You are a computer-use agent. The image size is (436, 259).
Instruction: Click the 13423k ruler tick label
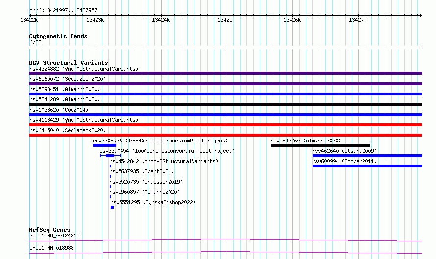95,20
